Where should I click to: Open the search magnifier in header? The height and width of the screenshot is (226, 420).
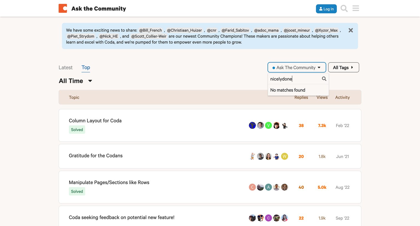pos(344,9)
